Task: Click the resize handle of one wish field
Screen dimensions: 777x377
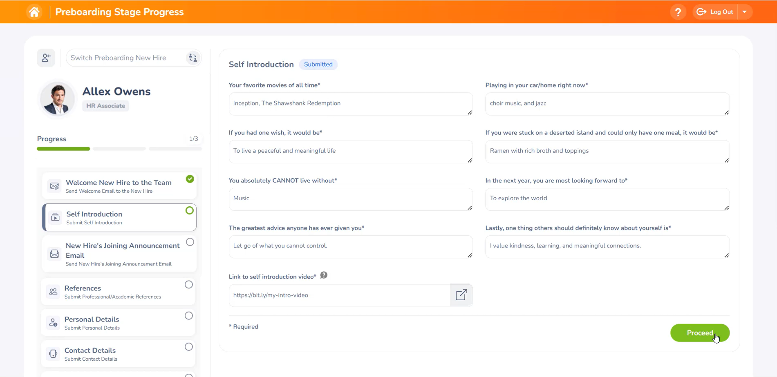Action: [470, 161]
